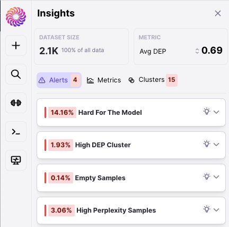Expand High Perplexity Samples chevron
The width and height of the screenshot is (229, 227).
click(x=216, y=210)
